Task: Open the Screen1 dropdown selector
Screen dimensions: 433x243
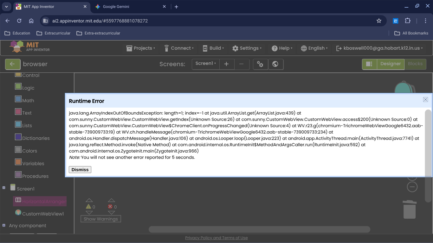Action: click(205, 64)
